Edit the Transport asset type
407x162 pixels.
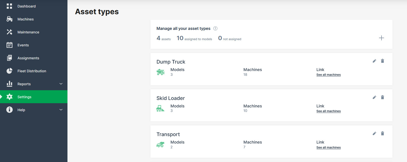tap(374, 134)
